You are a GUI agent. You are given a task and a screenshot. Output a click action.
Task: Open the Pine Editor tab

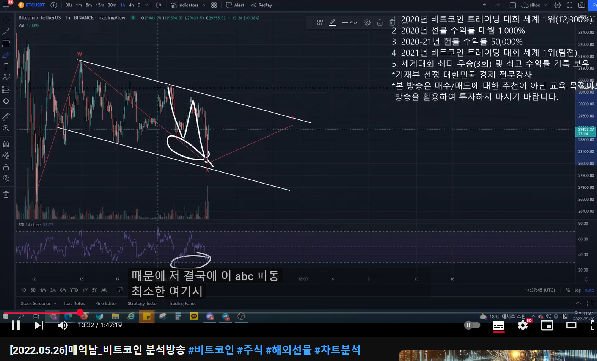pyautogui.click(x=106, y=303)
